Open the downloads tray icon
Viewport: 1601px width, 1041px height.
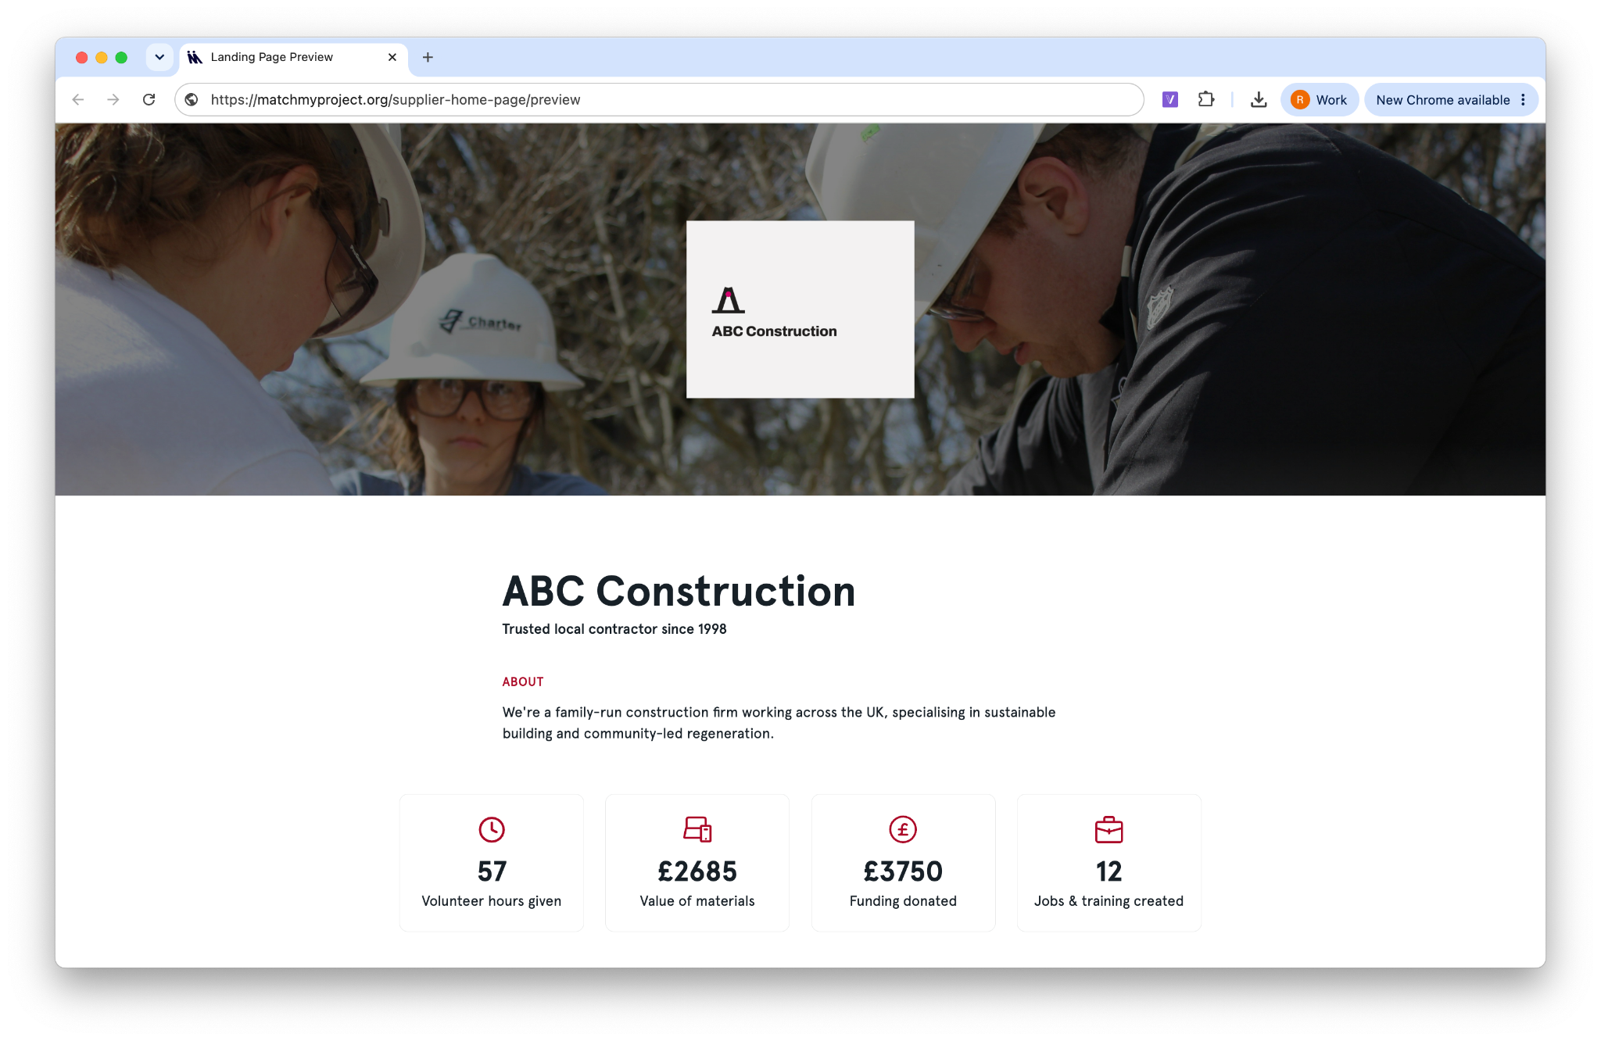pyautogui.click(x=1258, y=99)
